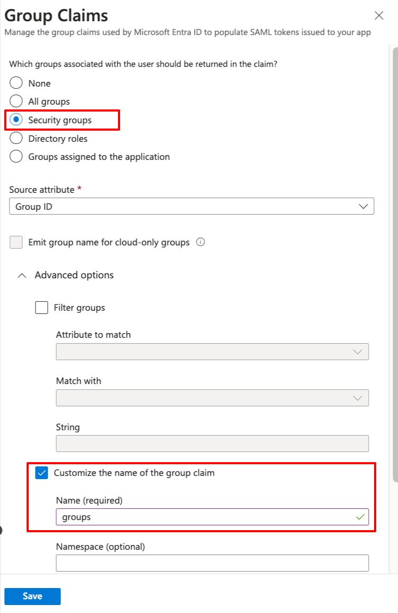Pick the Directory roles option
The width and height of the screenshot is (398, 613).
(16, 139)
